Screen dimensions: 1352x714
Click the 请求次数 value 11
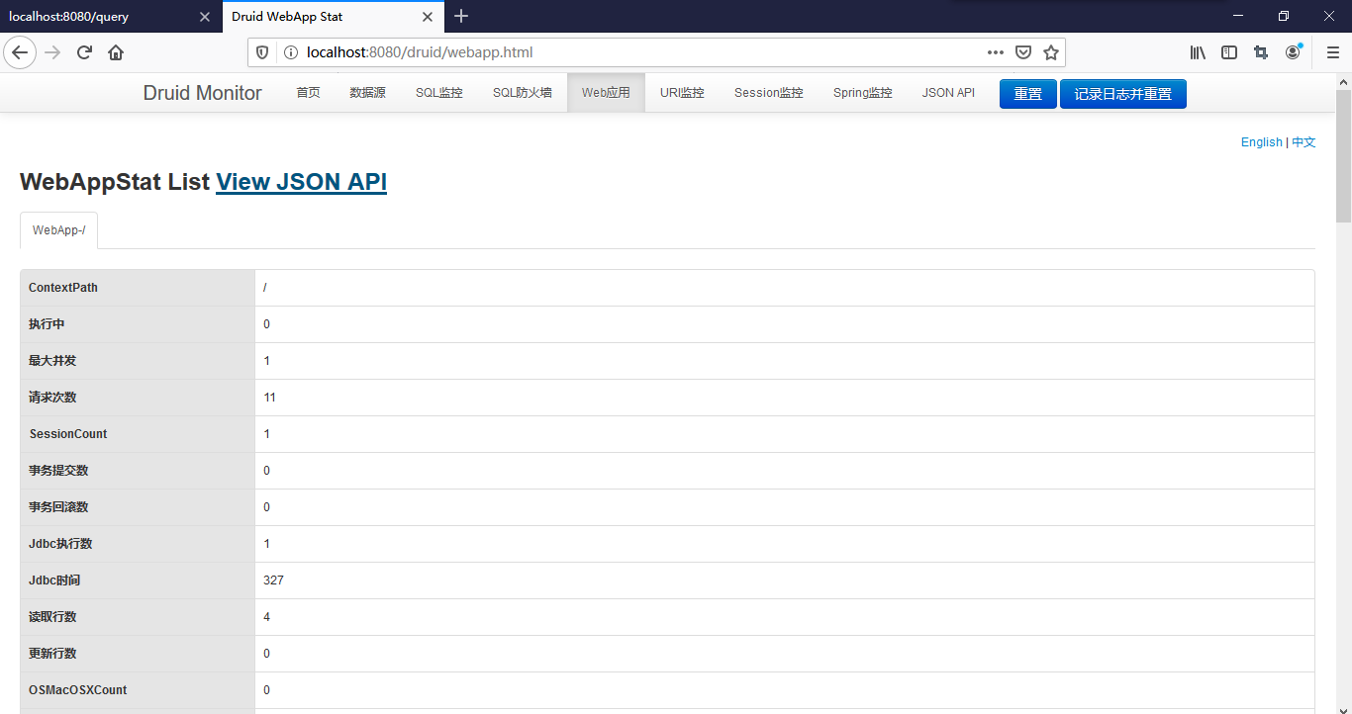pyautogui.click(x=269, y=398)
